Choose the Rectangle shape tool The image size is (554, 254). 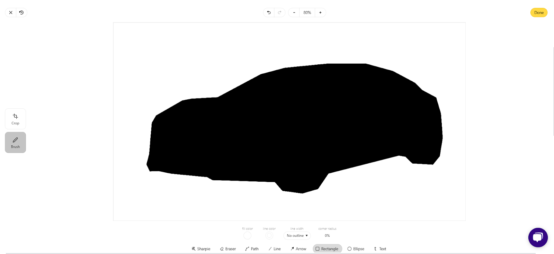point(327,249)
